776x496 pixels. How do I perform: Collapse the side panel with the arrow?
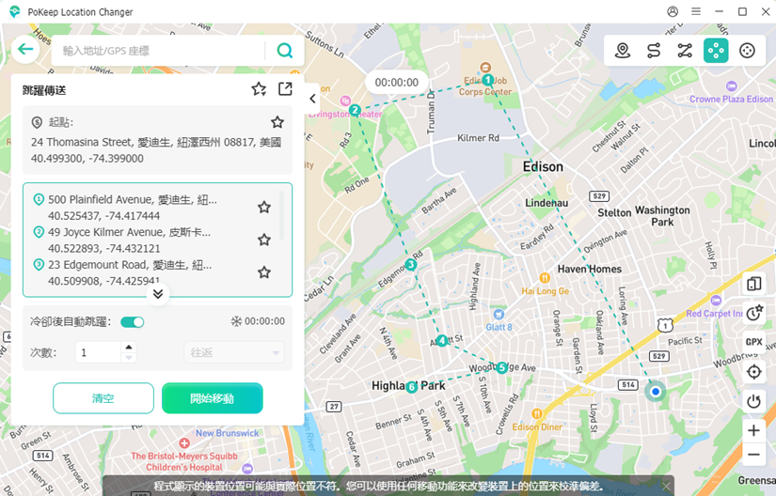pos(312,99)
